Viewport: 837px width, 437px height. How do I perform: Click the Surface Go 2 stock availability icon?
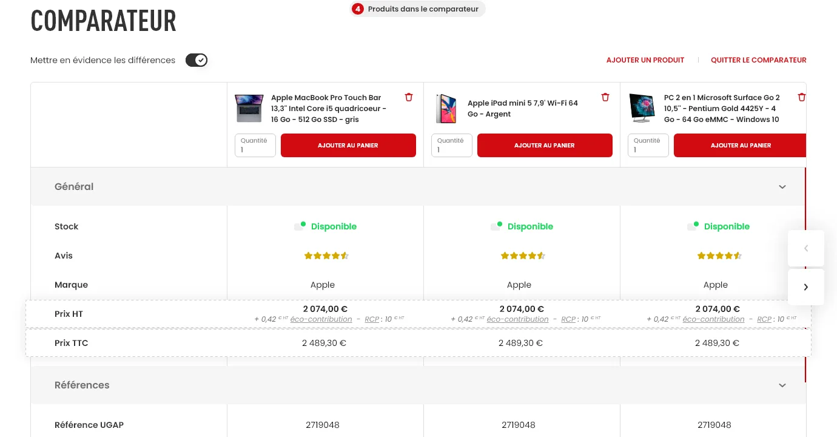pos(693,226)
